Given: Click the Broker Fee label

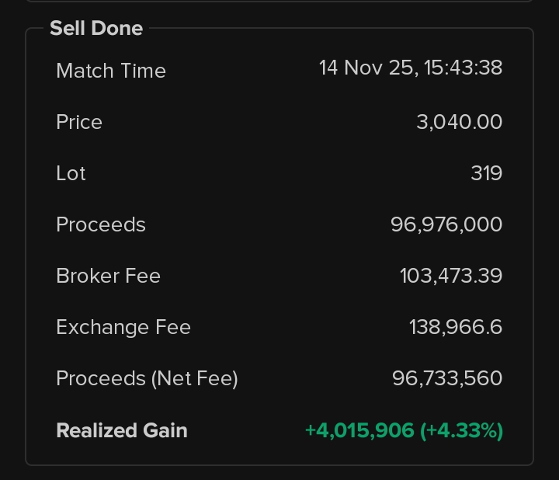Looking at the screenshot, I should point(108,276).
